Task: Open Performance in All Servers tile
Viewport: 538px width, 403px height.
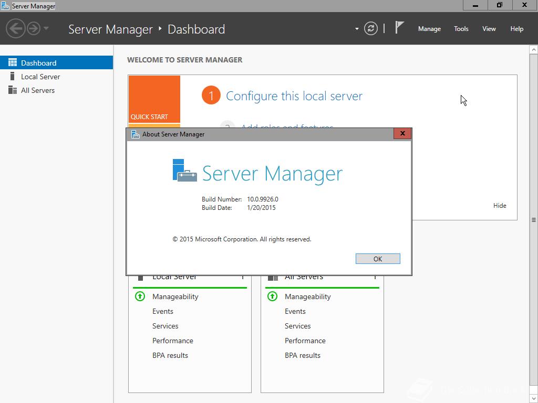Action: tap(305, 341)
